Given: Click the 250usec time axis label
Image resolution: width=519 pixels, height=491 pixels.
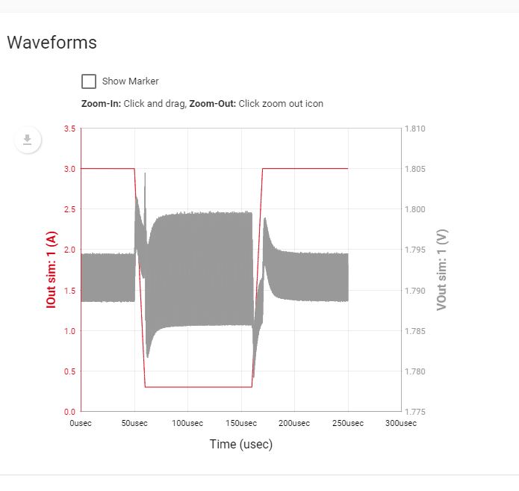Looking at the screenshot, I should (347, 423).
